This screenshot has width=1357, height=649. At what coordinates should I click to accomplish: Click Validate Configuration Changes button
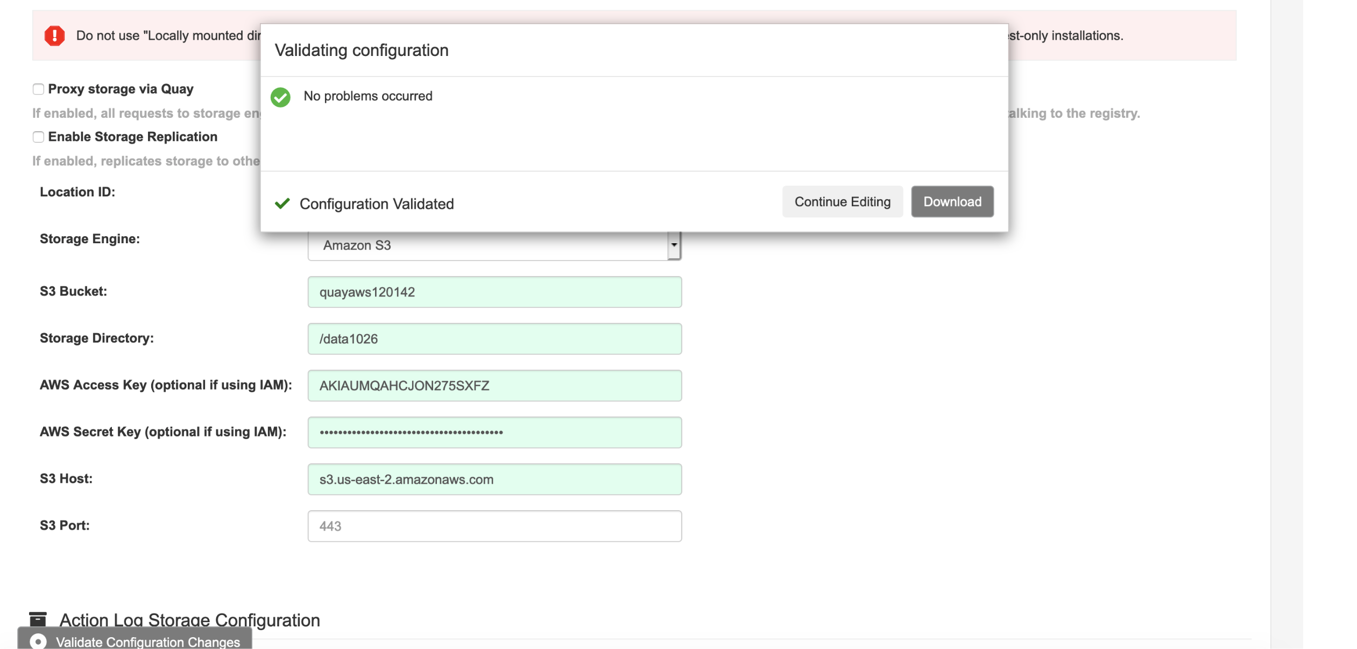click(x=147, y=641)
